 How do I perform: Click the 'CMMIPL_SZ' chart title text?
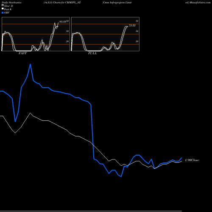pos(73,3)
